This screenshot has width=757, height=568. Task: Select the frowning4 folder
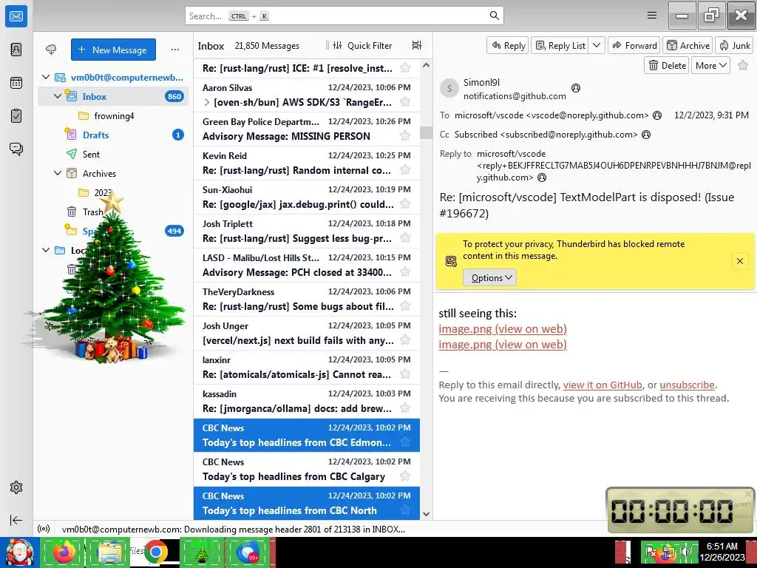[115, 116]
